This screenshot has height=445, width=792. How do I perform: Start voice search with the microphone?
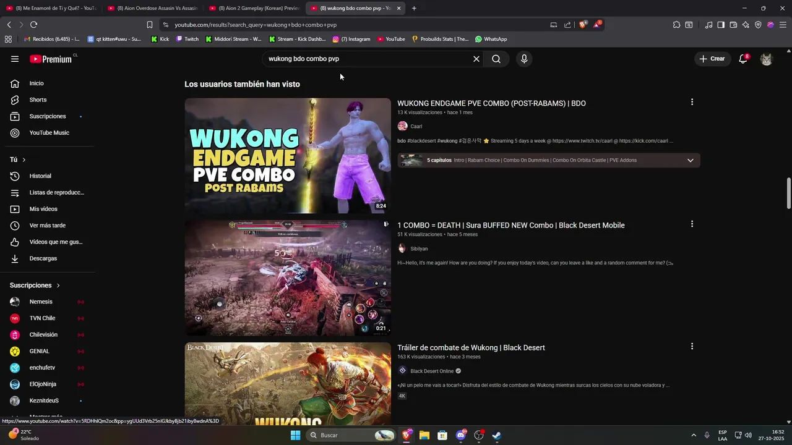[x=524, y=59]
